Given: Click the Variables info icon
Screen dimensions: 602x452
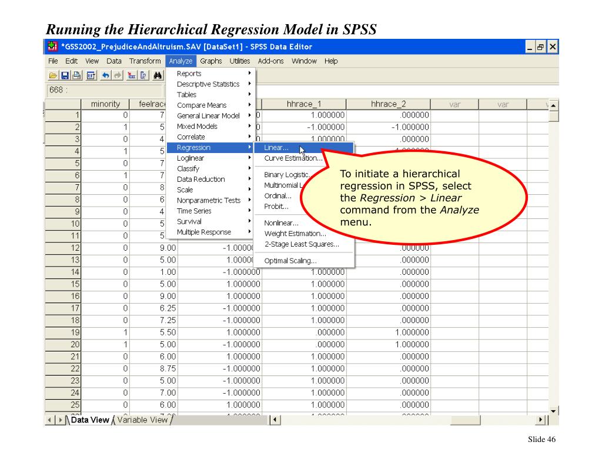Looking at the screenshot, I should (142, 75).
